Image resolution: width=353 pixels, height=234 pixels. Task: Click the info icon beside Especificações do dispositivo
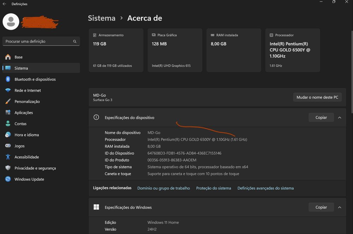[96, 117]
